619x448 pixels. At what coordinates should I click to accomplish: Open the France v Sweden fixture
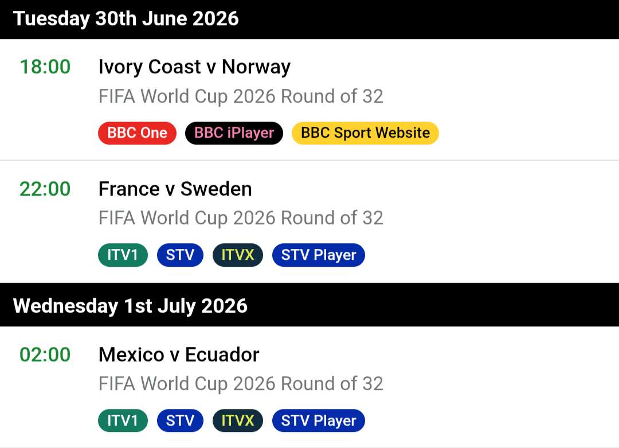(x=175, y=189)
